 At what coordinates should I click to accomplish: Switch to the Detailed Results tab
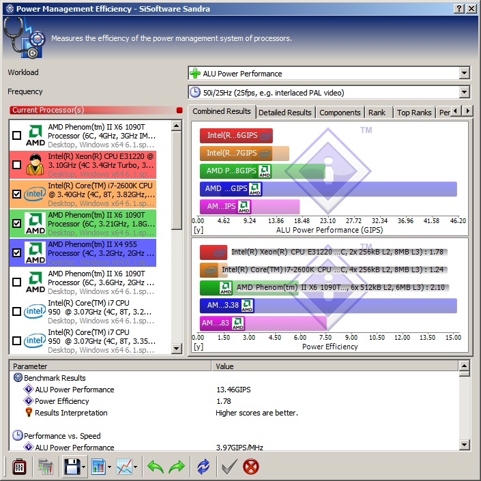pyautogui.click(x=285, y=113)
